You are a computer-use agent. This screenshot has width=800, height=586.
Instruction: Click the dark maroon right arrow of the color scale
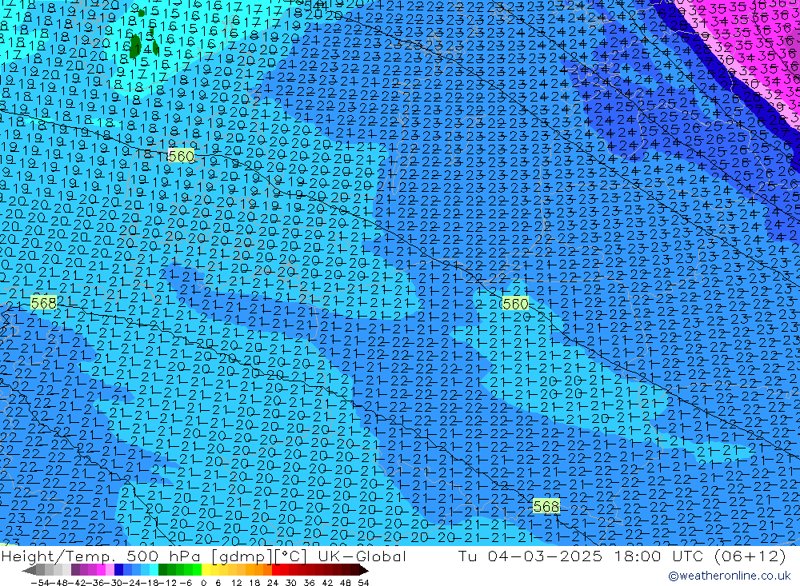[363, 570]
